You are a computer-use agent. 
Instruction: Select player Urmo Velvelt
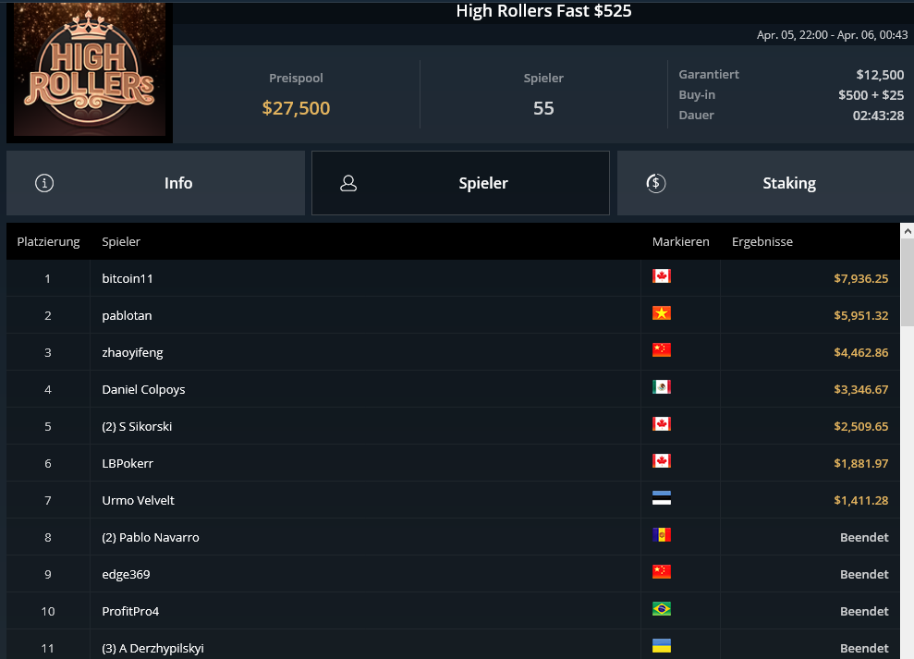138,500
